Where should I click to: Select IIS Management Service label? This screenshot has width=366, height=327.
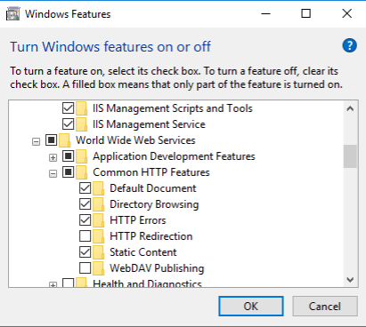[x=149, y=124]
